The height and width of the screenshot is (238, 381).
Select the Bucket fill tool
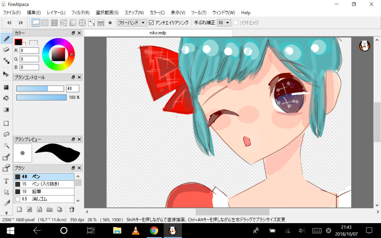click(6, 98)
